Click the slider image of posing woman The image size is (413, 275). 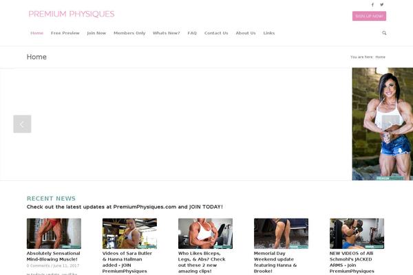[383, 124]
